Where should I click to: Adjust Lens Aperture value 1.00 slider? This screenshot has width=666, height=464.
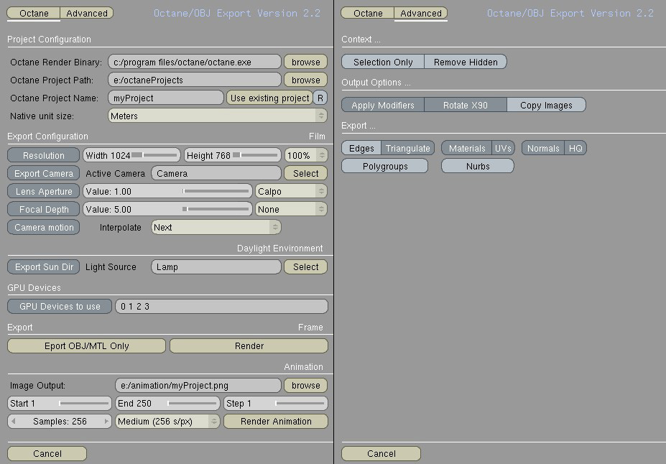point(167,191)
